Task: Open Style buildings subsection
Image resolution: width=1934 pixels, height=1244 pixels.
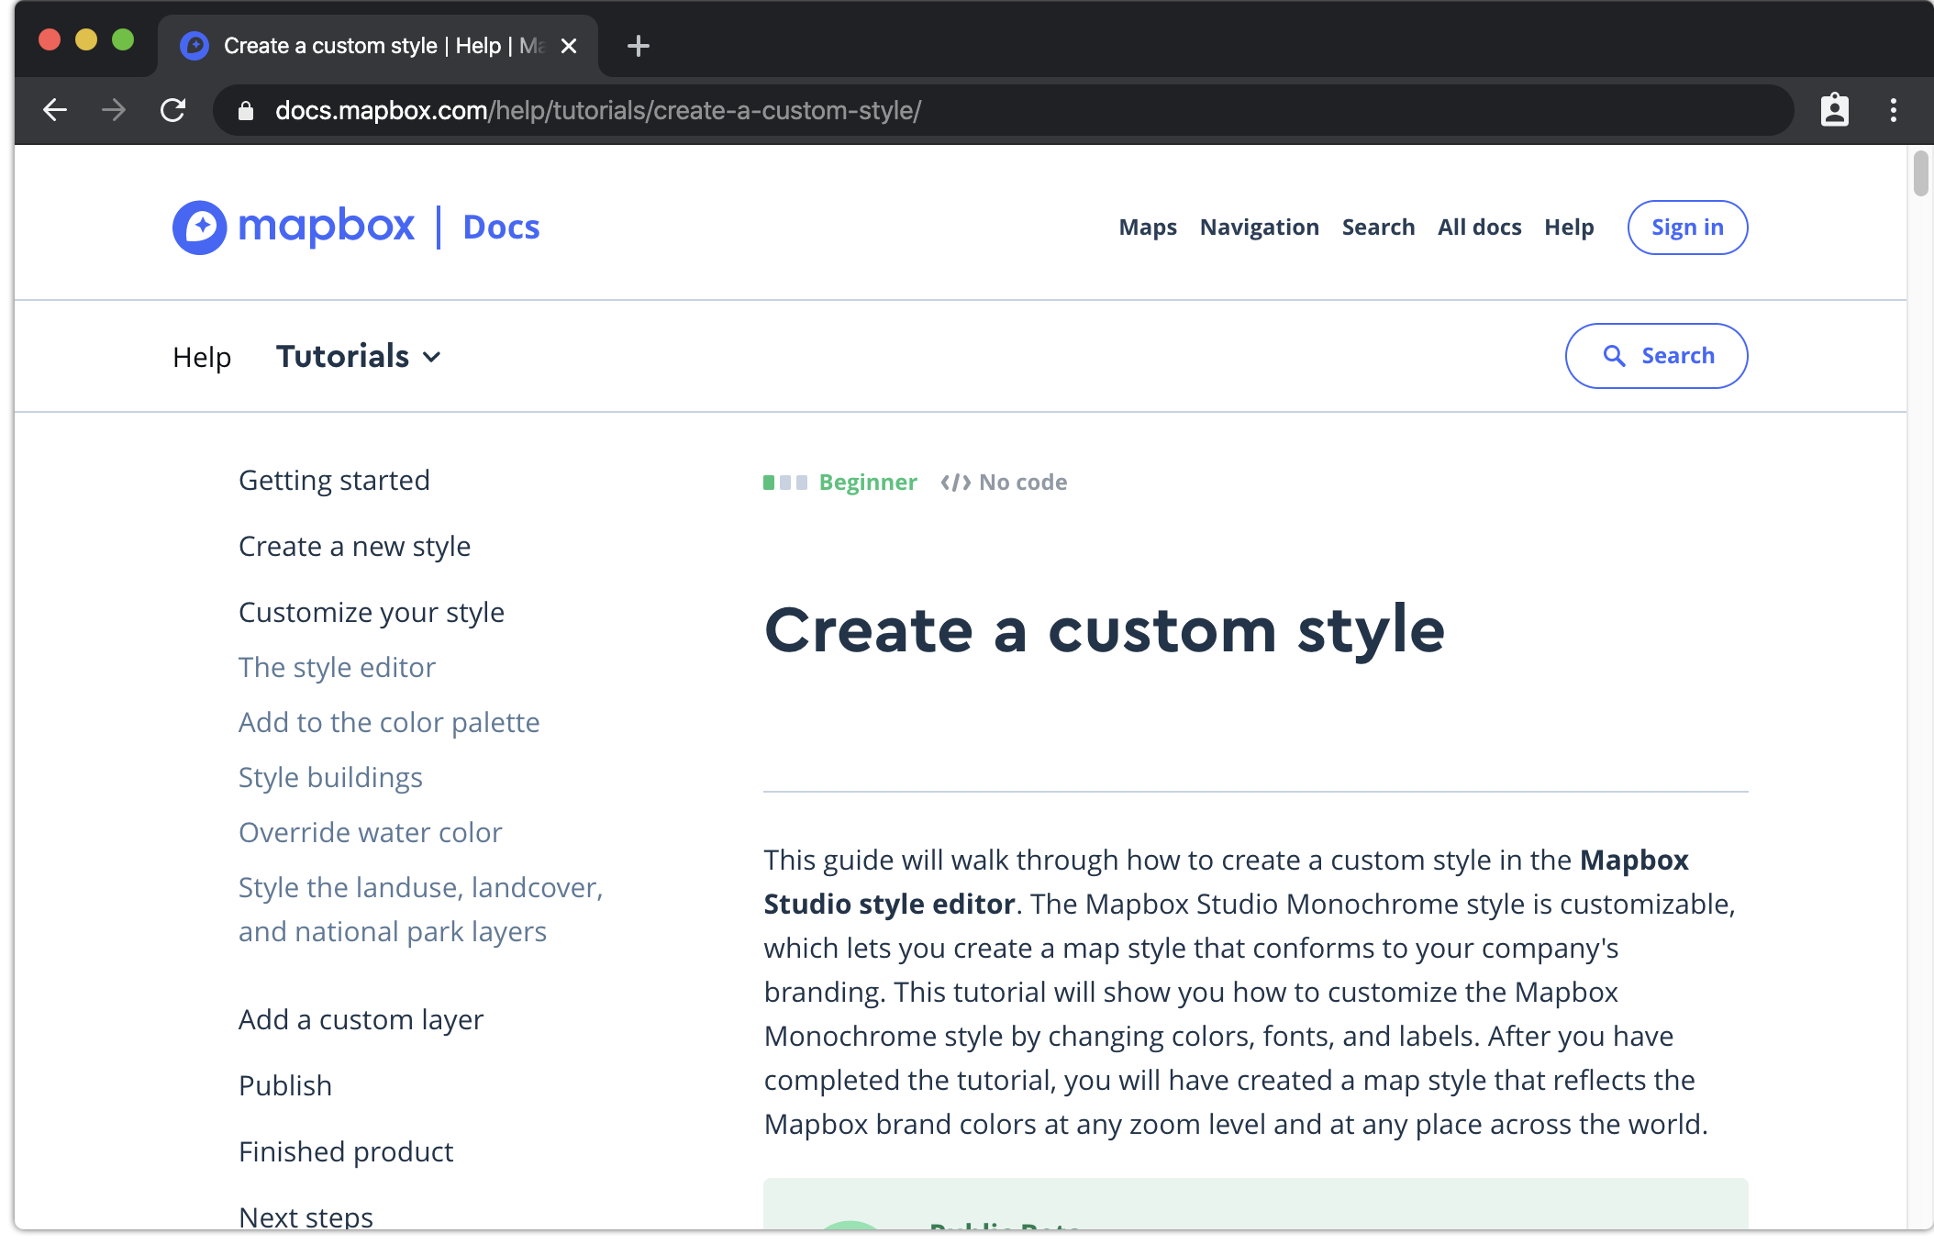Action: click(x=330, y=777)
